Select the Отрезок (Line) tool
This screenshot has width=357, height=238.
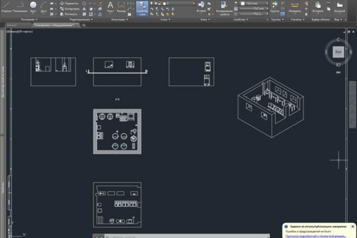[x=7, y=7]
